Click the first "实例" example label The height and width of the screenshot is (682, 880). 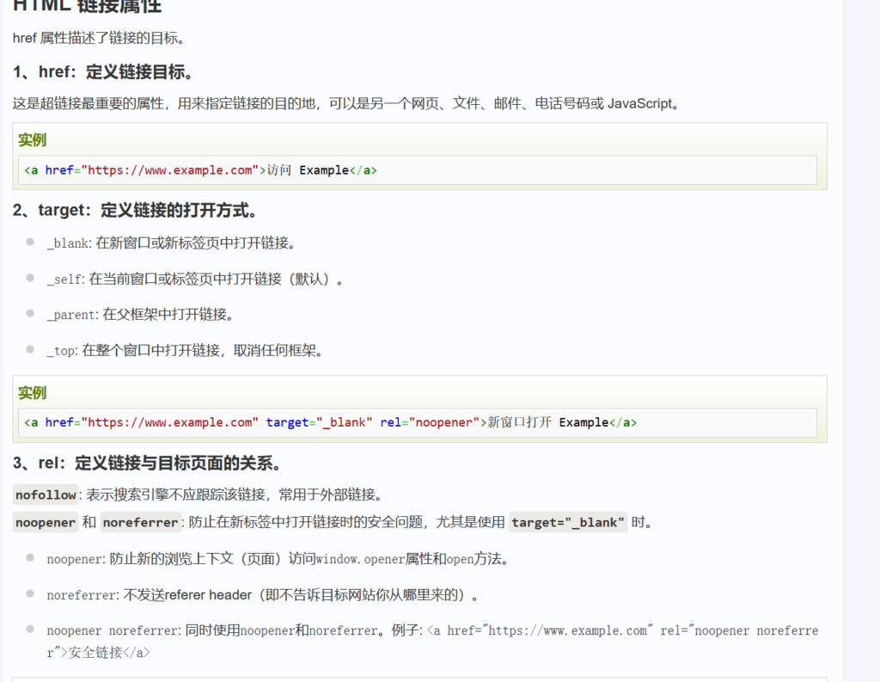click(x=33, y=140)
